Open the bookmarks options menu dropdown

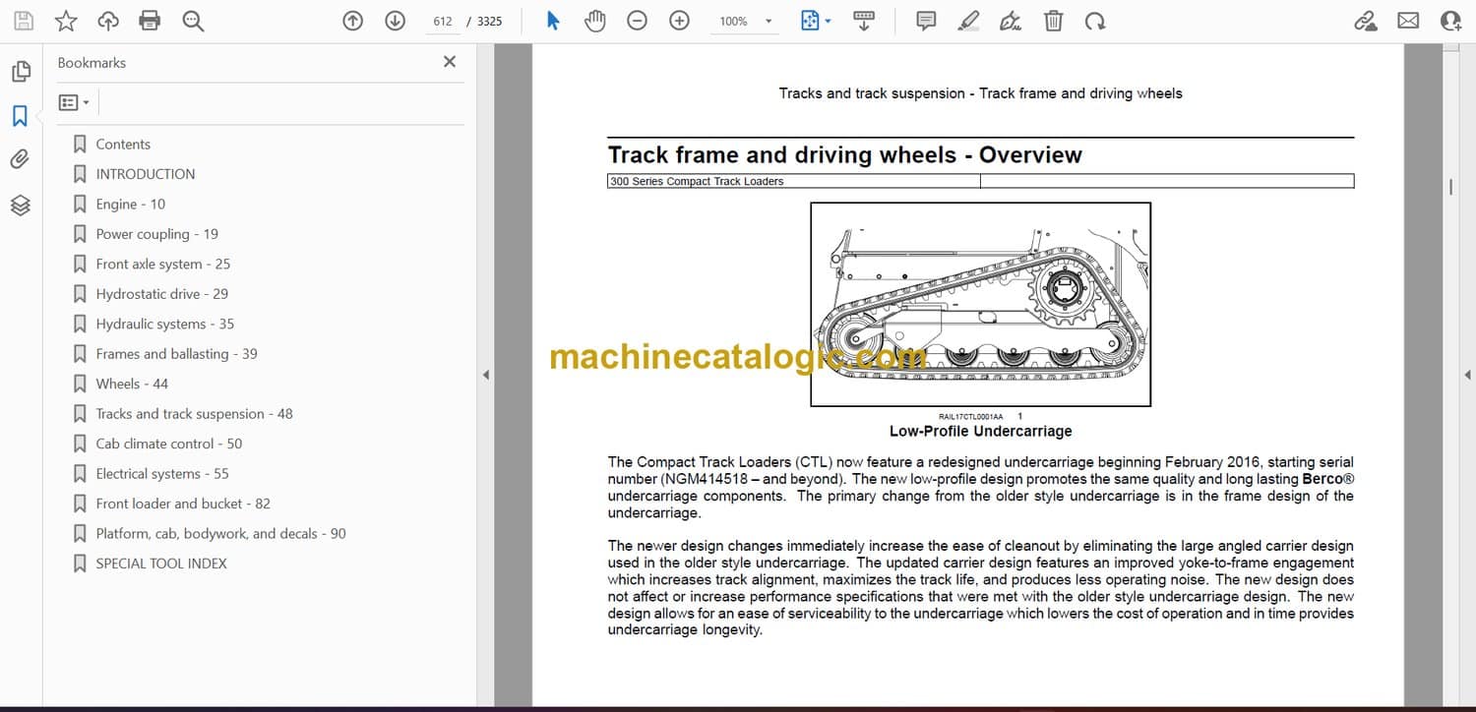pos(74,102)
